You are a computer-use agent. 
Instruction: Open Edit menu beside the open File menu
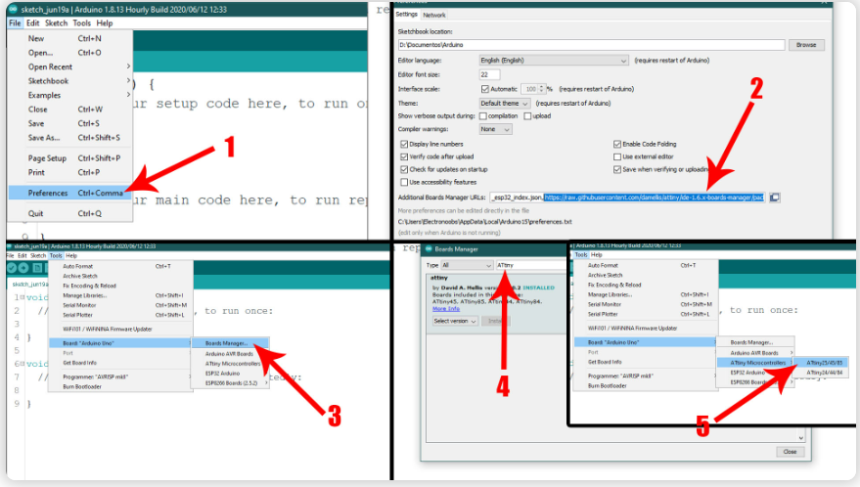pos(33,23)
